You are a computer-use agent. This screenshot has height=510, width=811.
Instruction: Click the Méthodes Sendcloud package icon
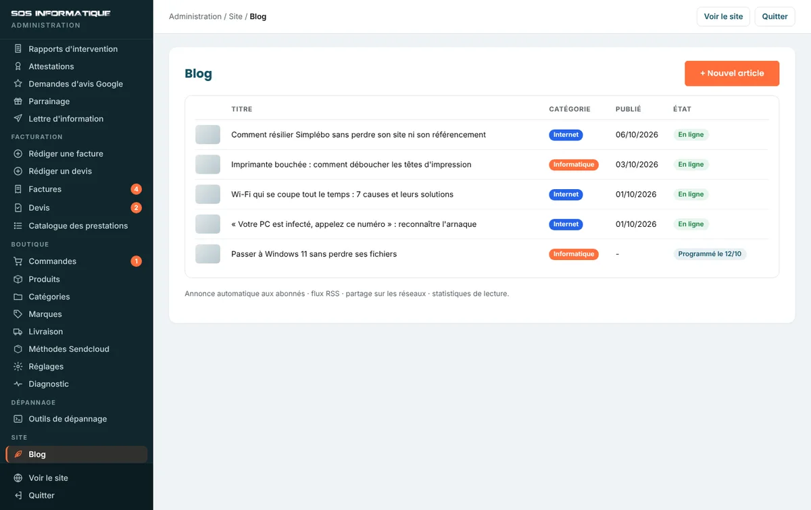tap(18, 349)
